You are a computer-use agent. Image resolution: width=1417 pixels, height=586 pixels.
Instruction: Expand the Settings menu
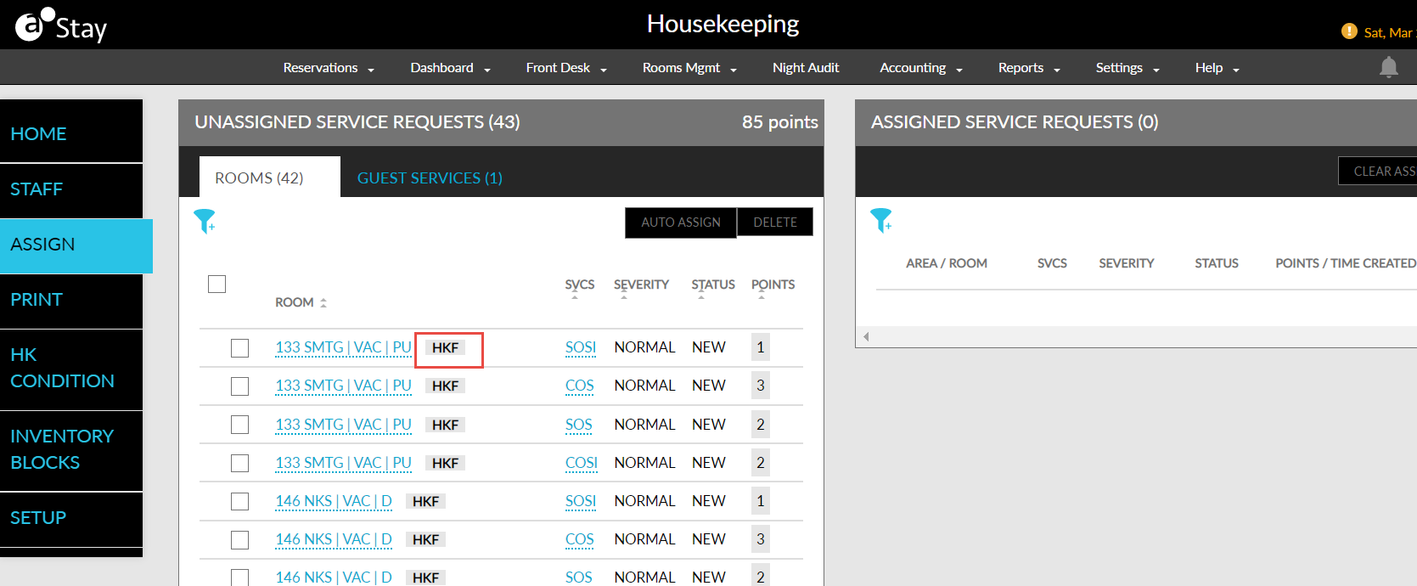tap(1127, 68)
